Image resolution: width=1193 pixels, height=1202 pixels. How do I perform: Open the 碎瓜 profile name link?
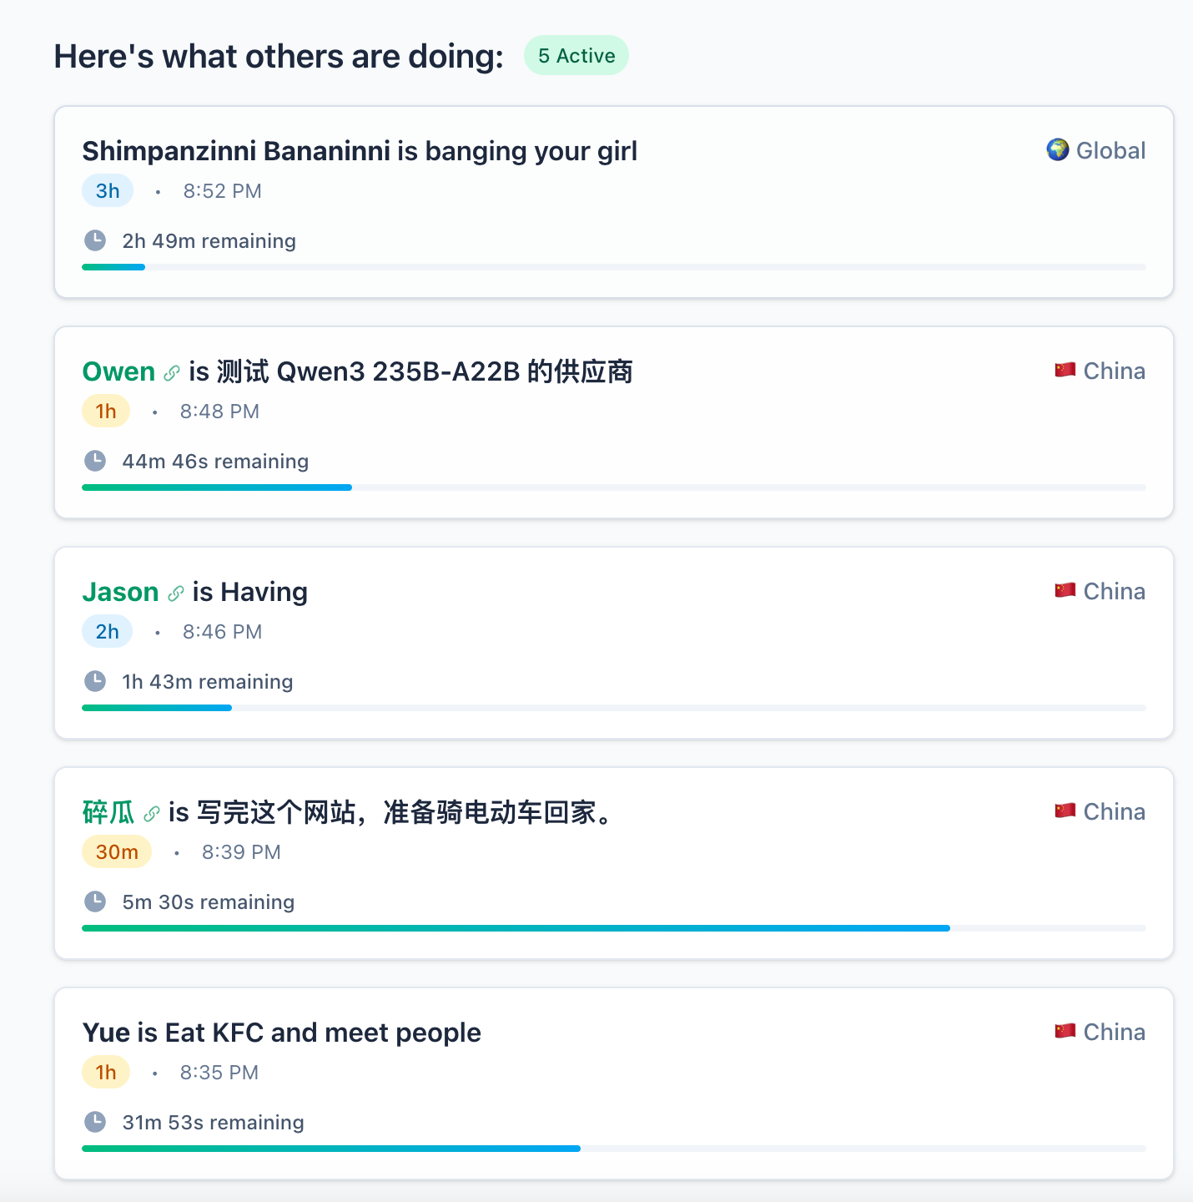[x=108, y=812]
